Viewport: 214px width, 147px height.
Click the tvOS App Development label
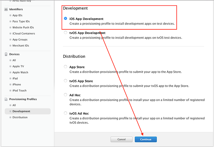pyautogui.click(x=87, y=33)
